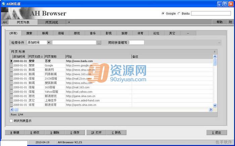
Task: Select the 搜狐新闻 row
Action: pyautogui.click(x=111, y=83)
